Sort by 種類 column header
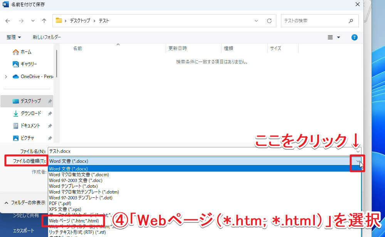 coord(229,48)
